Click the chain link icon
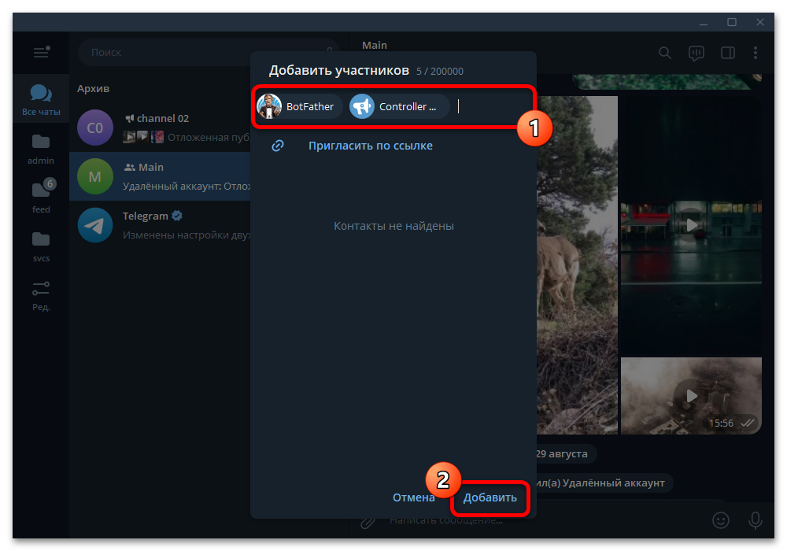This screenshot has width=787, height=551. click(278, 146)
